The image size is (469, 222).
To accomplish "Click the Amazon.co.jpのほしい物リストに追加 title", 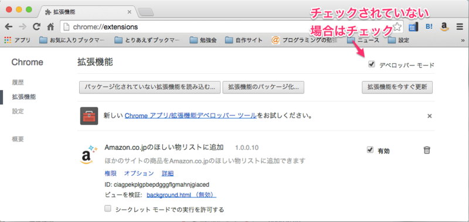I will (x=164, y=147).
